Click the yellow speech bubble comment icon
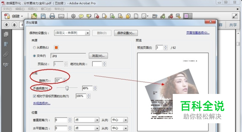Viewport: 242px width, 132px height. point(81,16)
